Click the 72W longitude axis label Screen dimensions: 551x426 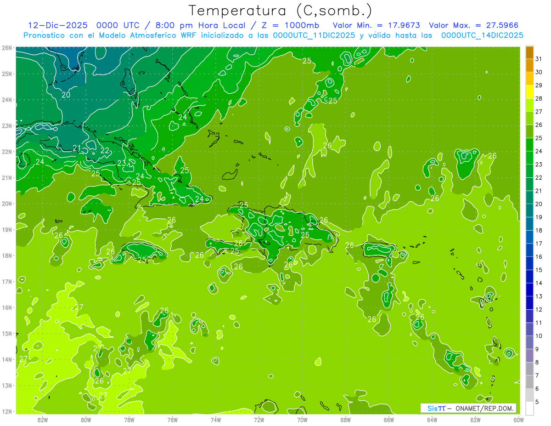point(259,420)
